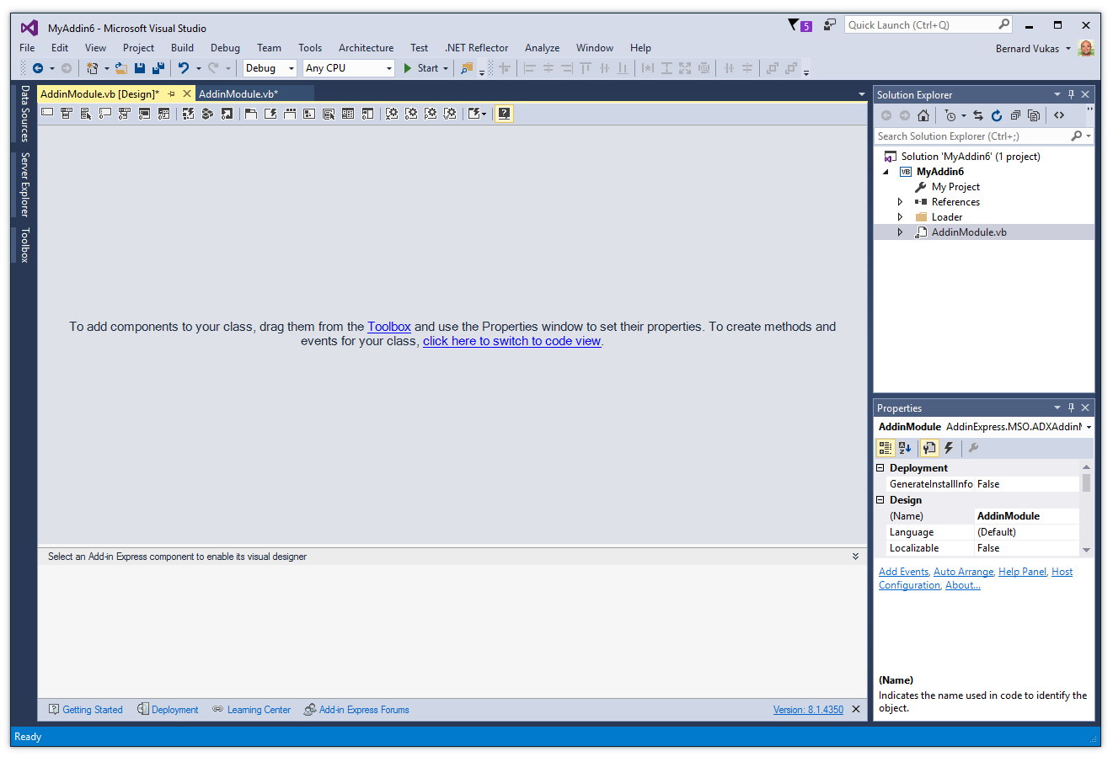Open the Properties object selector dropdown
This screenshot has width=1113, height=762.
pos(1089,427)
